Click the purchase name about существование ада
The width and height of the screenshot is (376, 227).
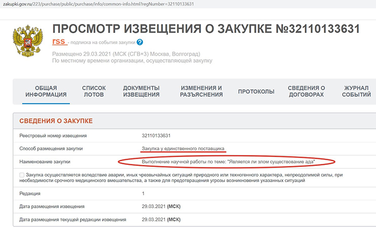[228, 162]
